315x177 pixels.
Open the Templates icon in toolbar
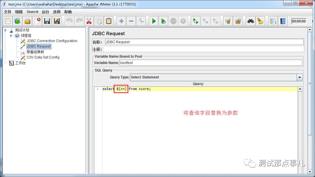pyautogui.click(x=18, y=21)
